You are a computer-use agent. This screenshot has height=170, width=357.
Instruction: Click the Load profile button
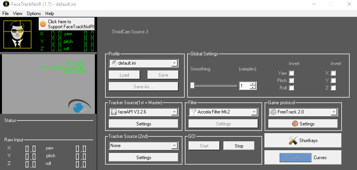(x=124, y=75)
